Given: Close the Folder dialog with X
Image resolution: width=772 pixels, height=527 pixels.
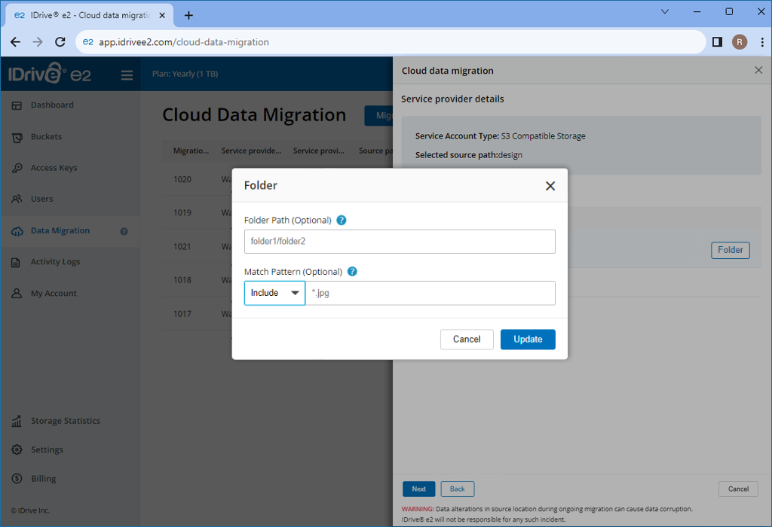Looking at the screenshot, I should coord(550,186).
